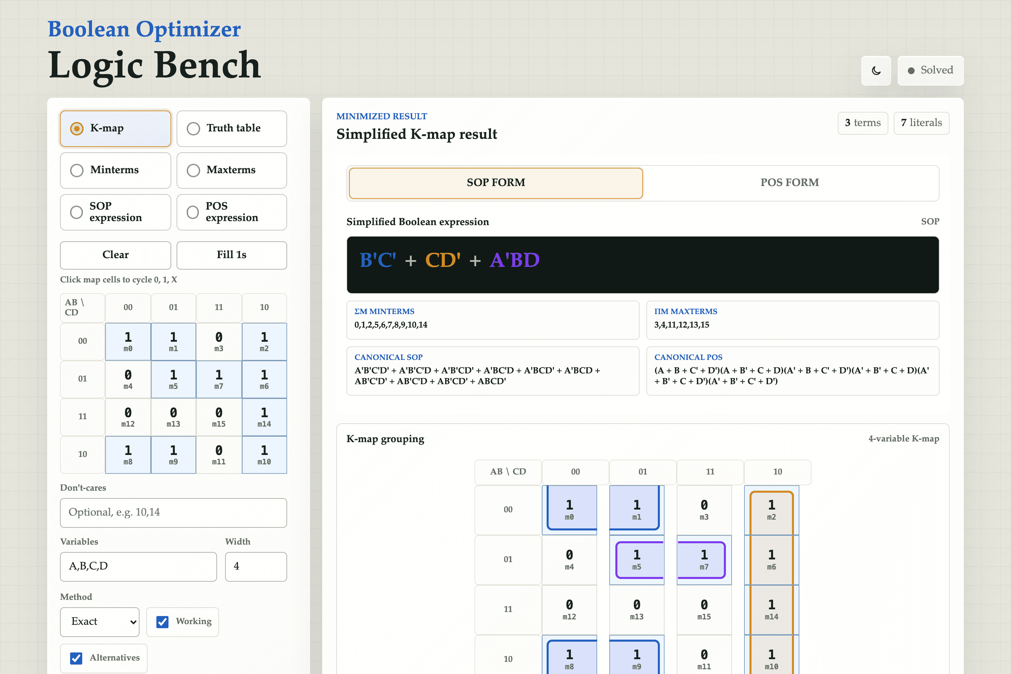This screenshot has width=1011, height=674.
Task: Cycle input K-map cell m0
Action: click(128, 342)
